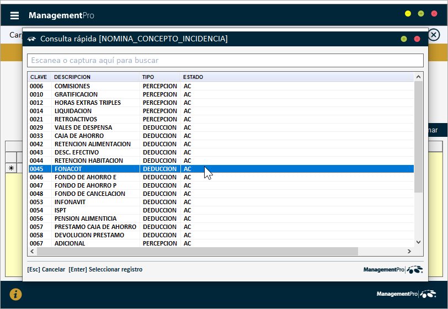The image size is (448, 309).
Task: Click AC status in GRATIFICACION row
Action: tap(188, 94)
